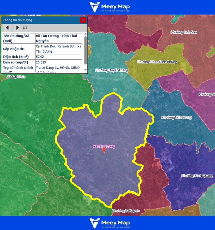The width and height of the screenshot is (215, 230).
Task: Go to previous object with left arrow
Action: point(7,28)
